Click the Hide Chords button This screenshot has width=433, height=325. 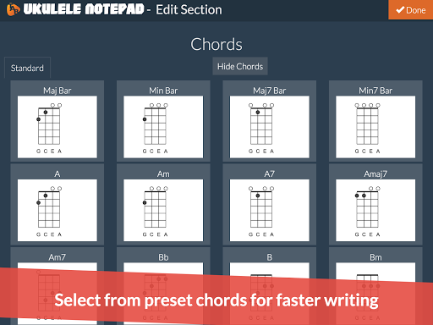[240, 66]
